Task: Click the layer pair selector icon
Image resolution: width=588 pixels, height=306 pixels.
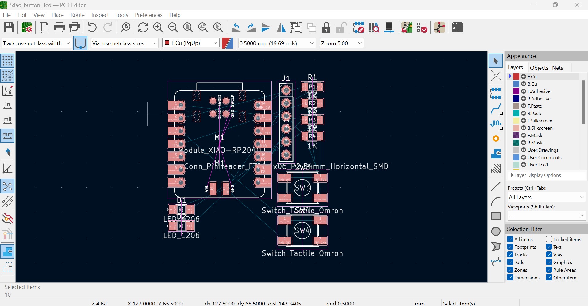Action: click(228, 43)
